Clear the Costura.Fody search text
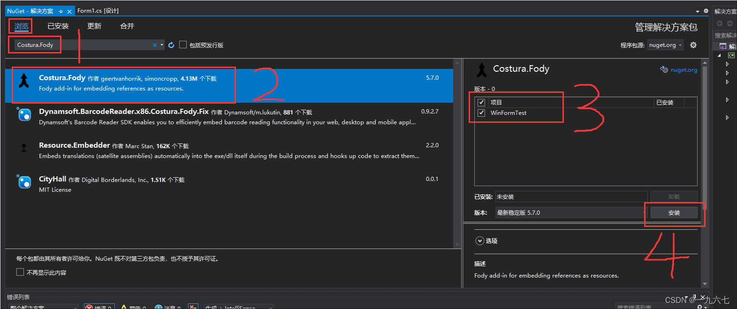 (x=155, y=45)
